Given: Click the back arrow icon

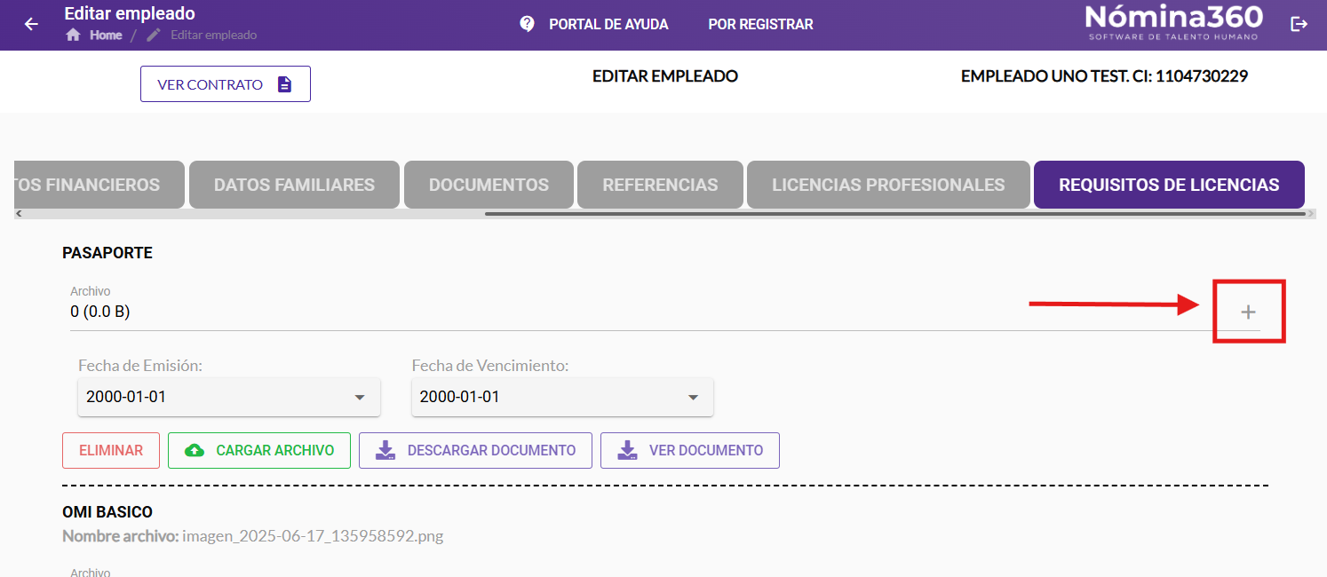Looking at the screenshot, I should 31,24.
